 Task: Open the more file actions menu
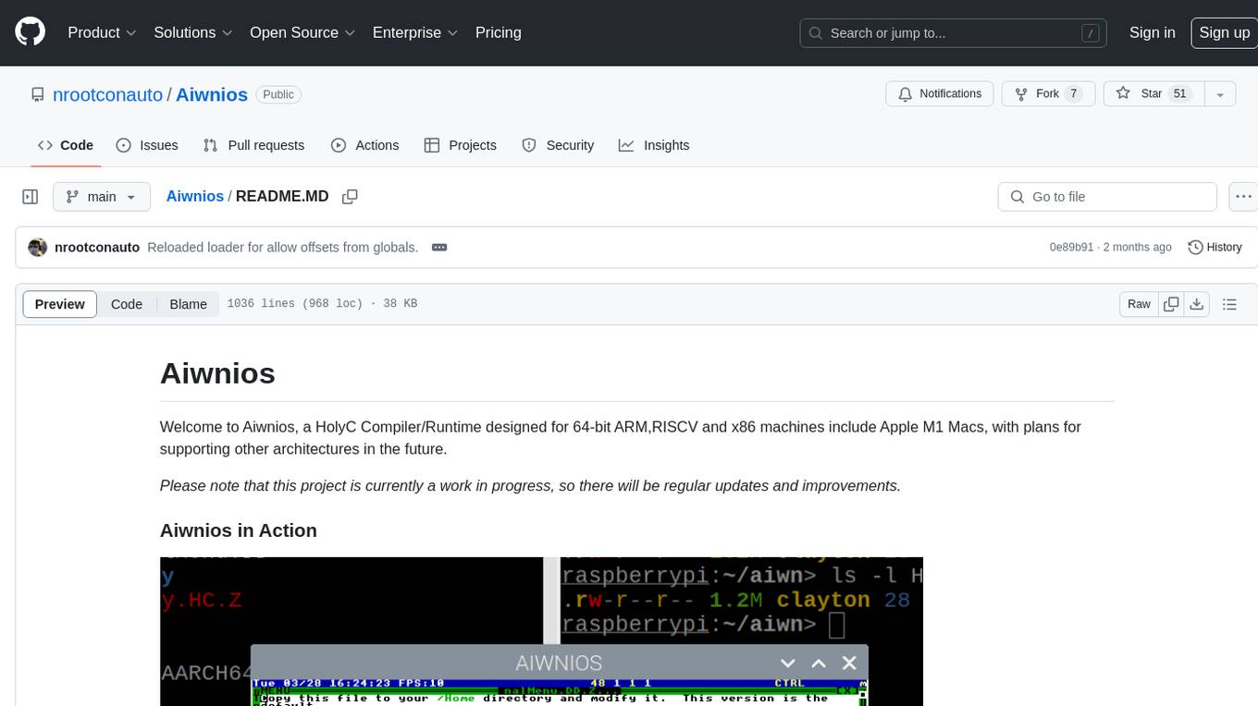point(1243,197)
